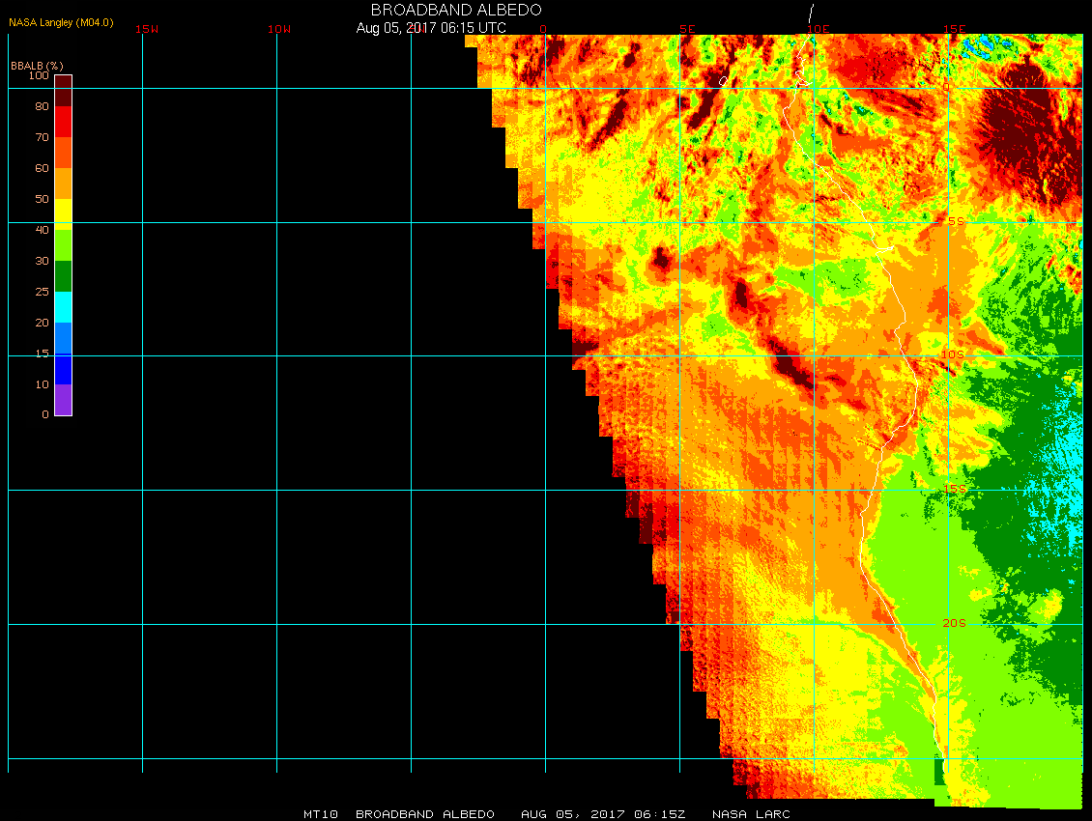Image resolution: width=1092 pixels, height=821 pixels.
Task: Click the 10S latitude label
Action: (x=953, y=354)
